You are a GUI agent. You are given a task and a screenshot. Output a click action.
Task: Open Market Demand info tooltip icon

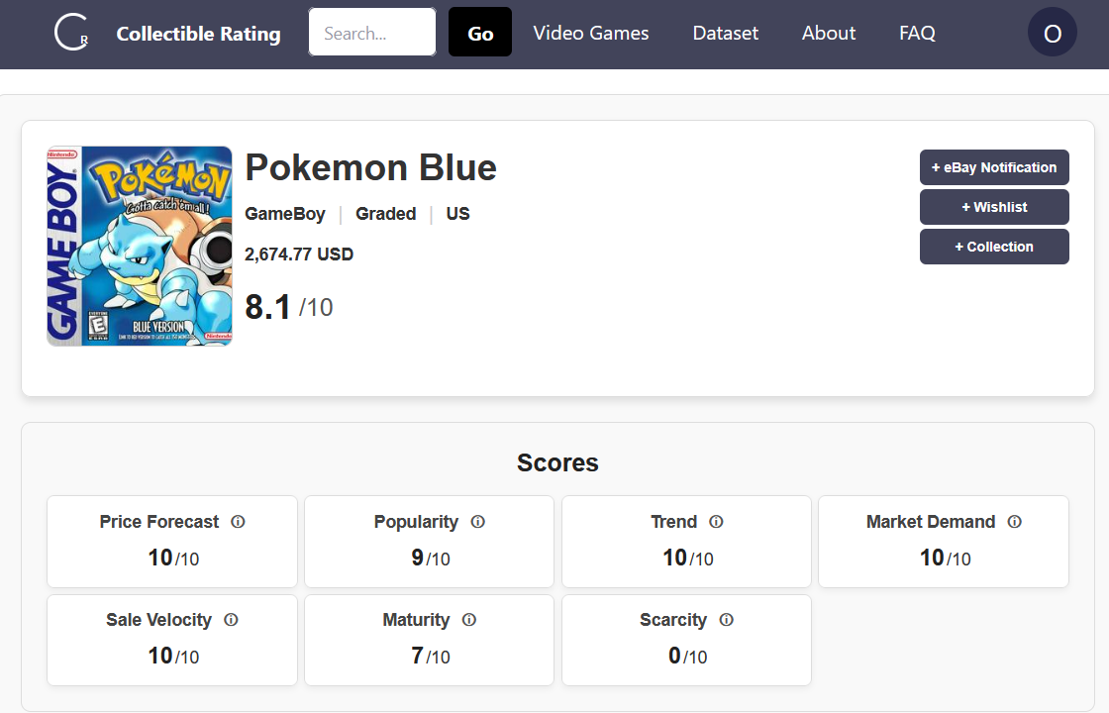[x=1014, y=522]
